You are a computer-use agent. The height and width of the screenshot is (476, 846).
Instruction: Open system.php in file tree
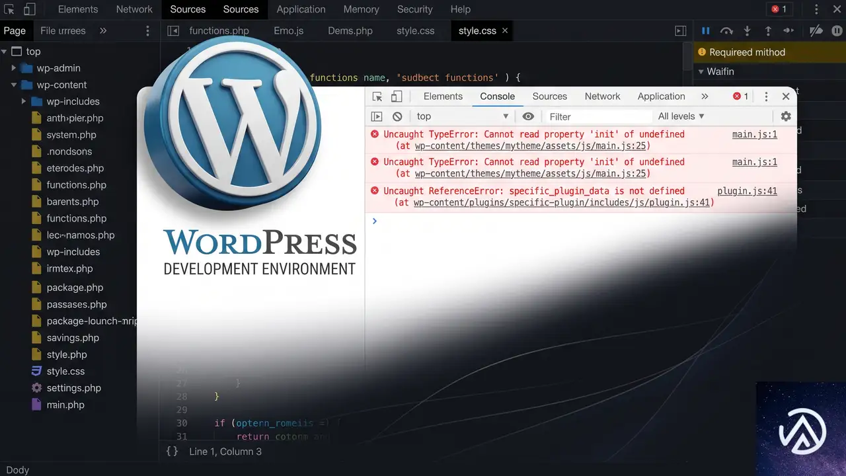point(71,135)
